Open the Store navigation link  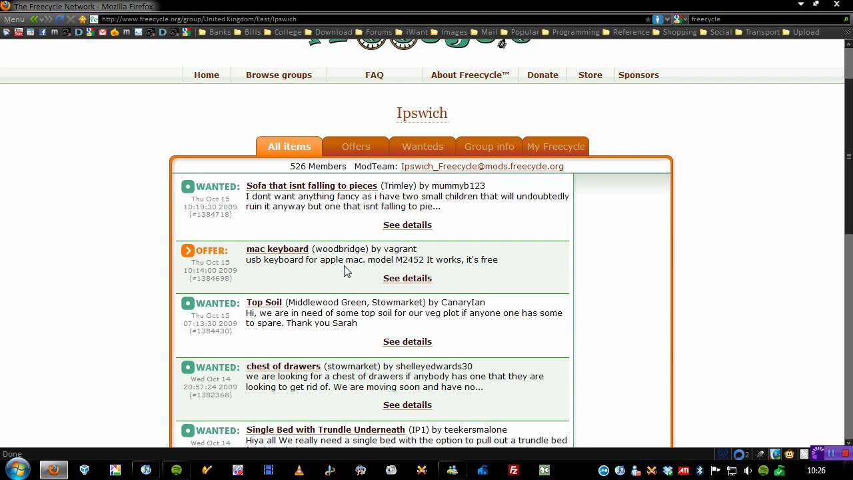pos(590,75)
